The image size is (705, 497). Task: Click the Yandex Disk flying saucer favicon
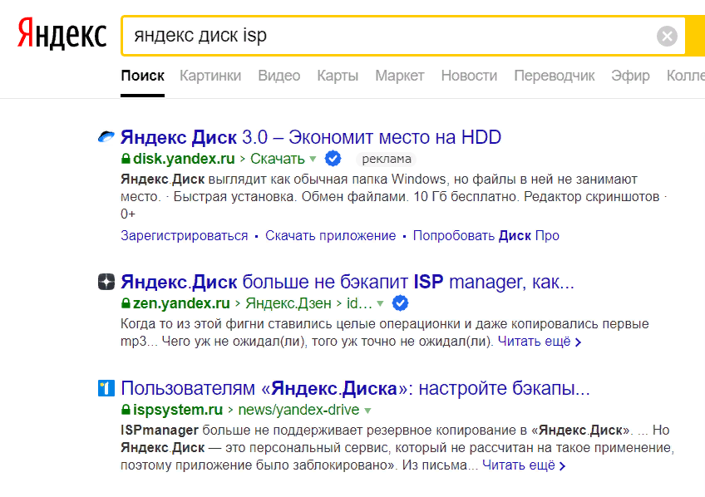(x=106, y=136)
